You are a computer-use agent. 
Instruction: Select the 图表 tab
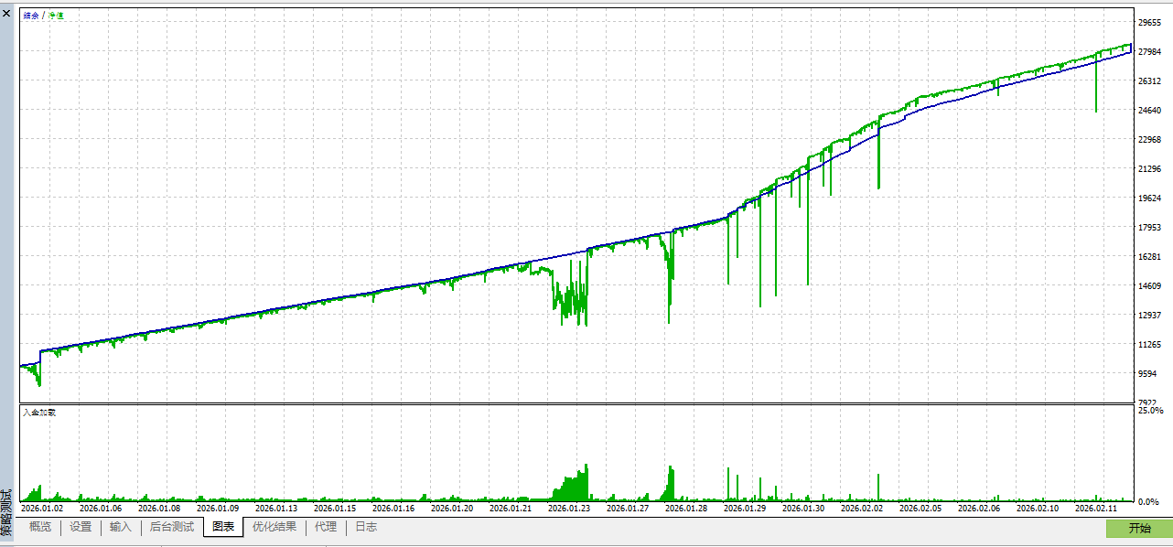[223, 527]
